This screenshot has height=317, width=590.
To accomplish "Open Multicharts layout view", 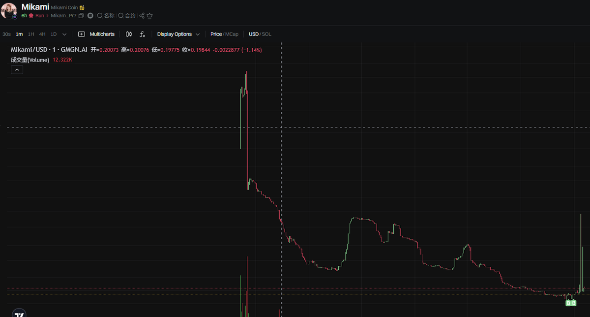I will [96, 34].
